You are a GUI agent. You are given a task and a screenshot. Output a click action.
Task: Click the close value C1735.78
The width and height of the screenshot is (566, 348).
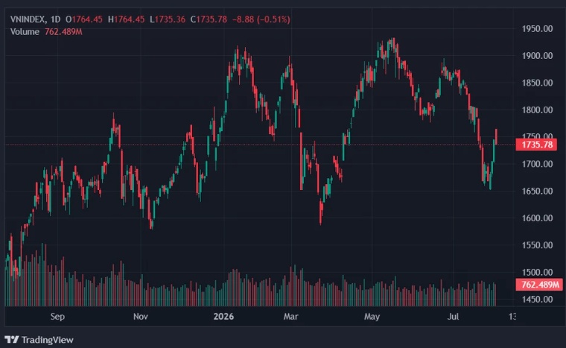point(209,19)
